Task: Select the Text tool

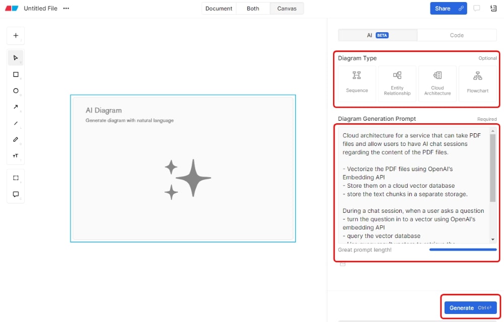Action: 16,155
